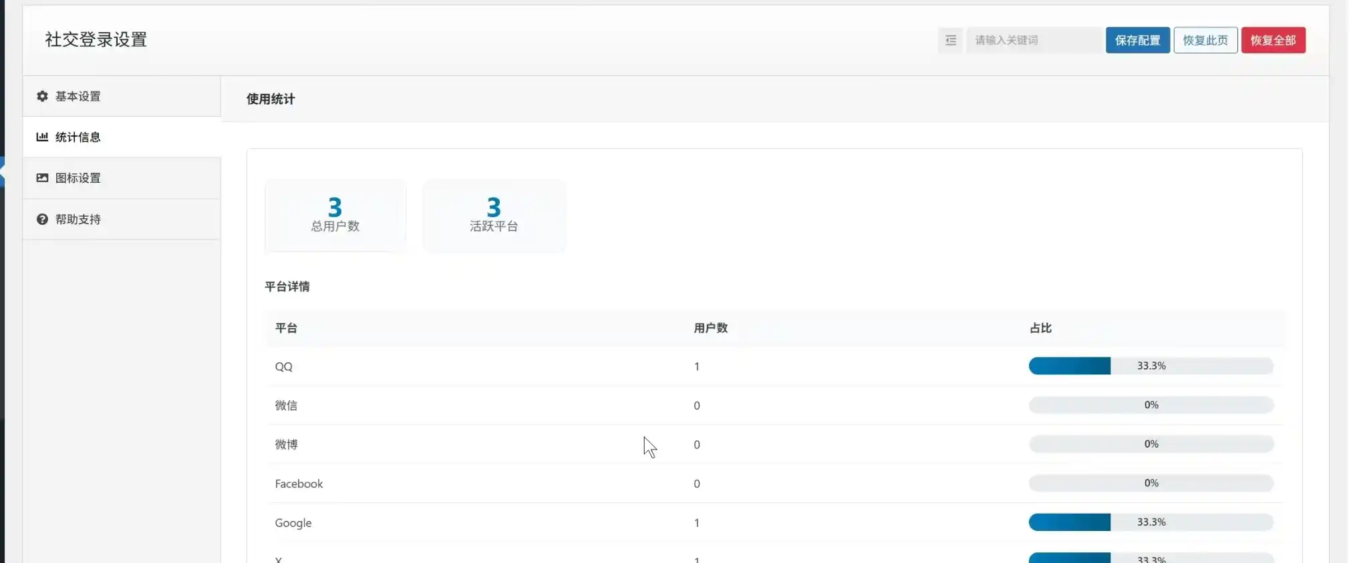Viewport: 1349px width, 563px height.
Task: Select the 活跃平台 statistics card
Action: [x=494, y=215]
